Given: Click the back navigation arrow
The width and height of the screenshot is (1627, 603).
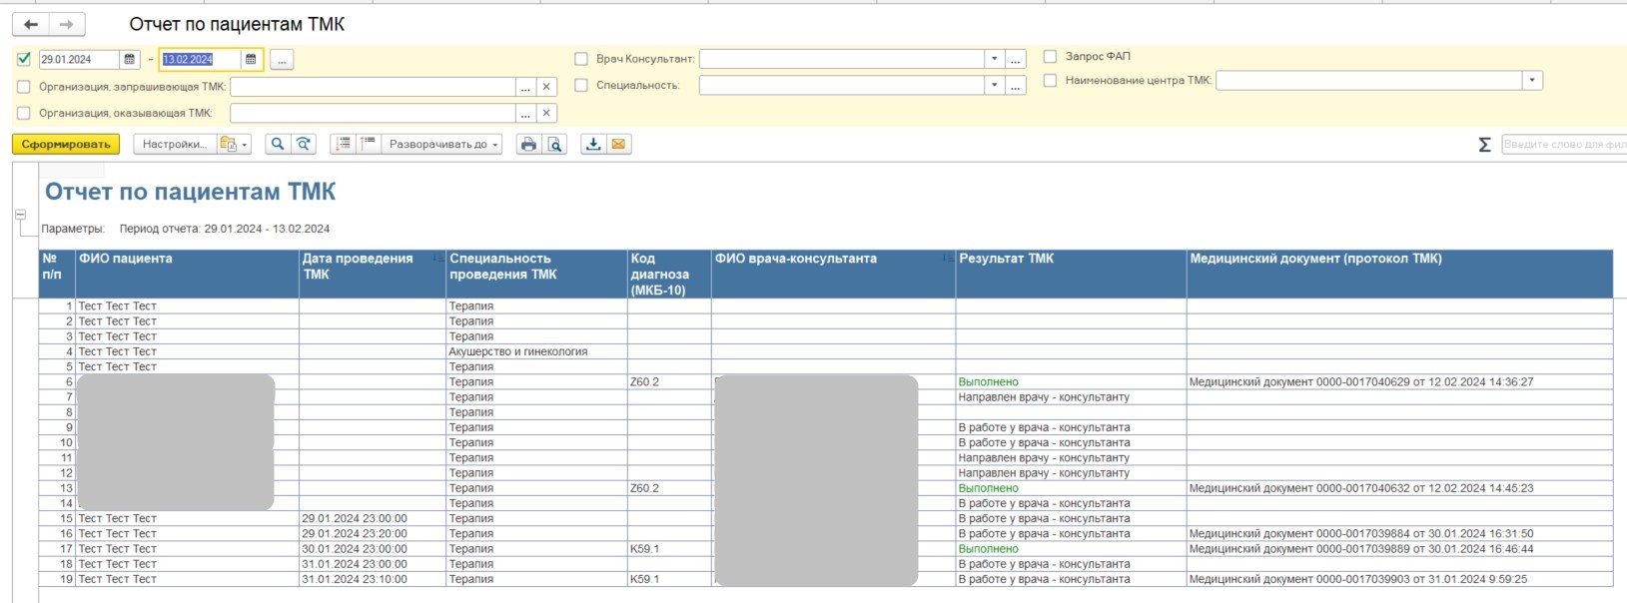Looking at the screenshot, I should pos(31,24).
